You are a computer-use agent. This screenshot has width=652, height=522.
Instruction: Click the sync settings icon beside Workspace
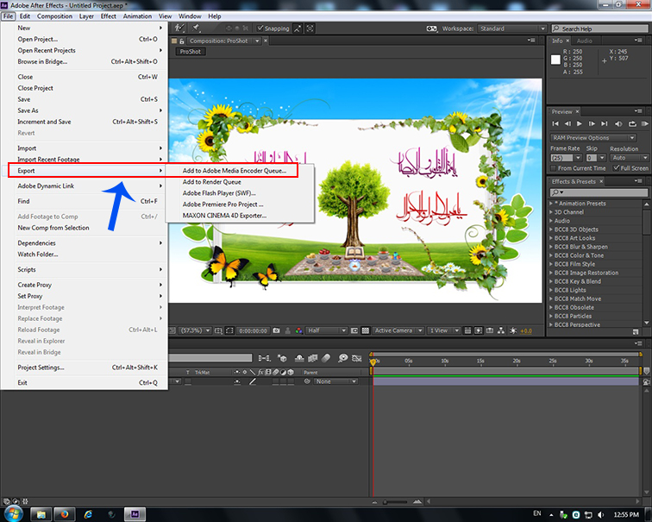pos(431,28)
